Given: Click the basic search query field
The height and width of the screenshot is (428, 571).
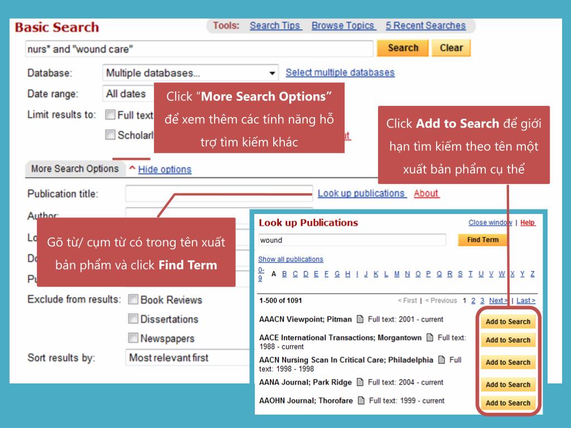Looking at the screenshot, I should coord(200,49).
